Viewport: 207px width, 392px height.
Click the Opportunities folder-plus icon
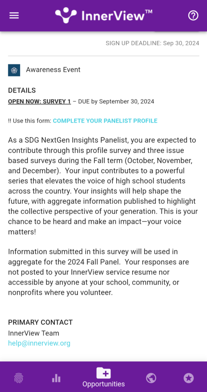pyautogui.click(x=103, y=373)
